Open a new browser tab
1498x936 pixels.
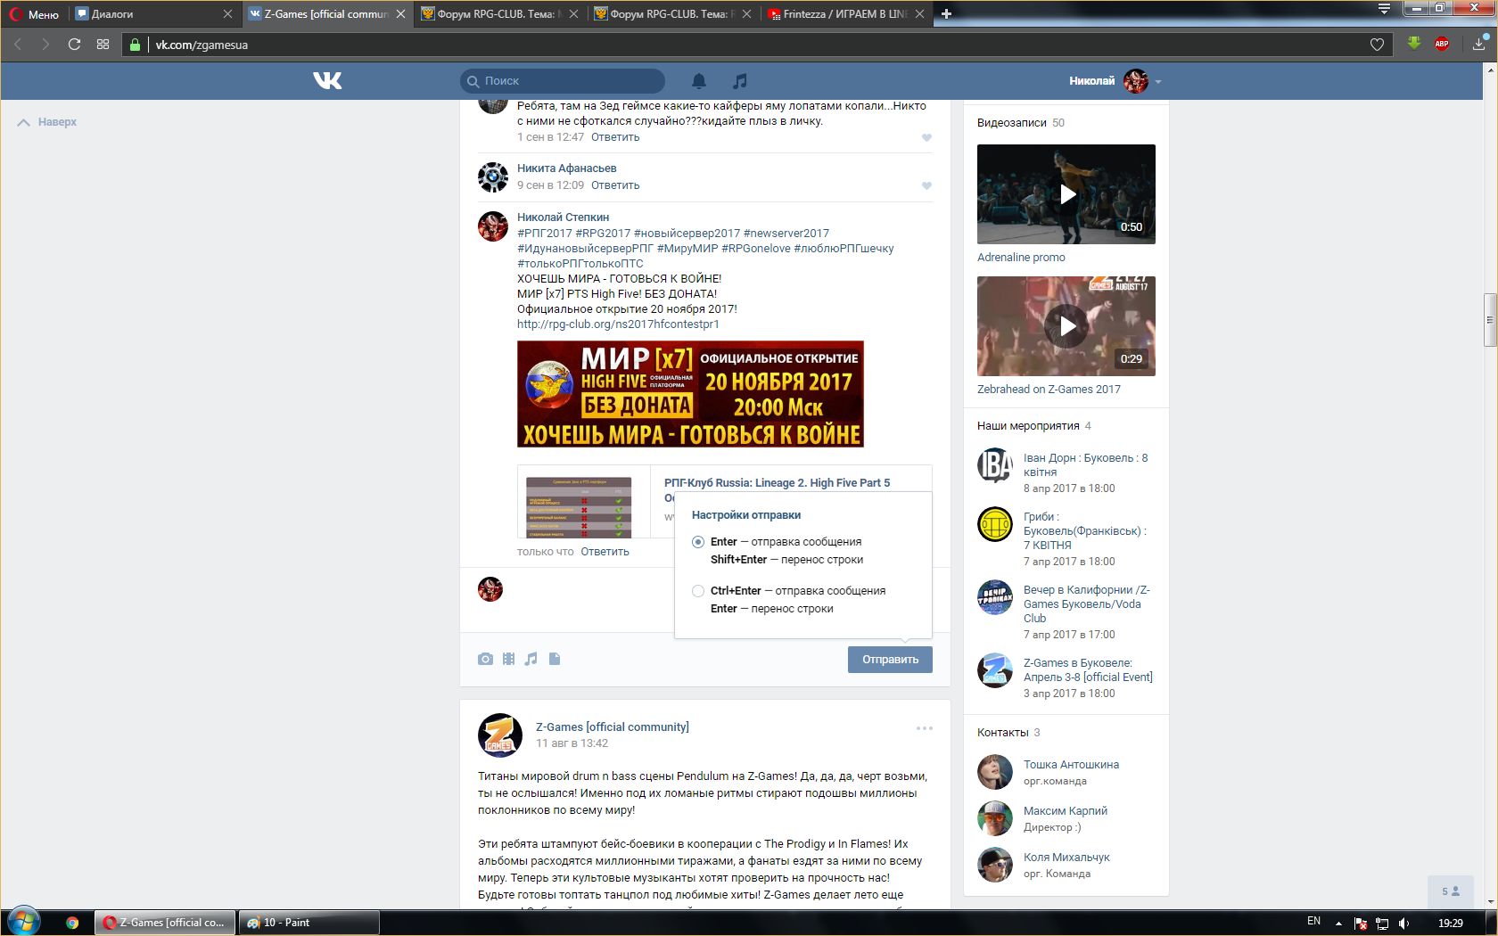[946, 13]
